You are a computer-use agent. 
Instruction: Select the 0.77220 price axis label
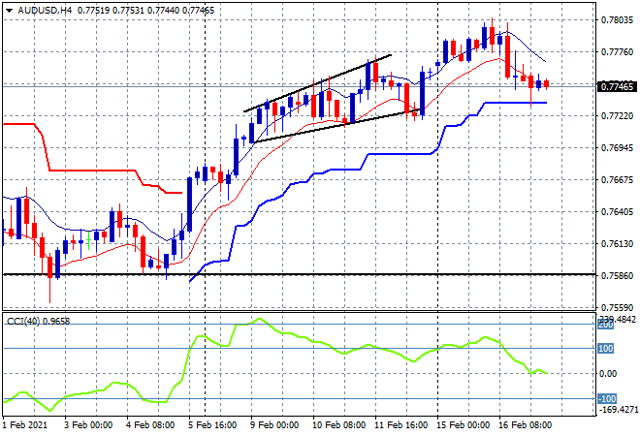617,116
